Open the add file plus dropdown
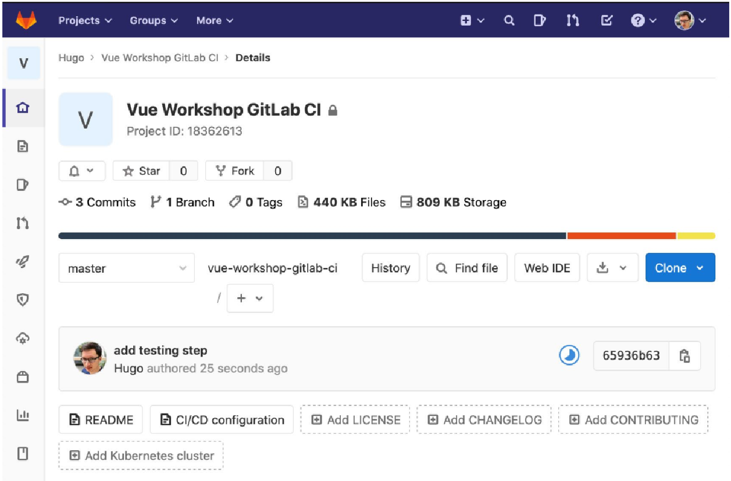This screenshot has width=731, height=481. 250,298
